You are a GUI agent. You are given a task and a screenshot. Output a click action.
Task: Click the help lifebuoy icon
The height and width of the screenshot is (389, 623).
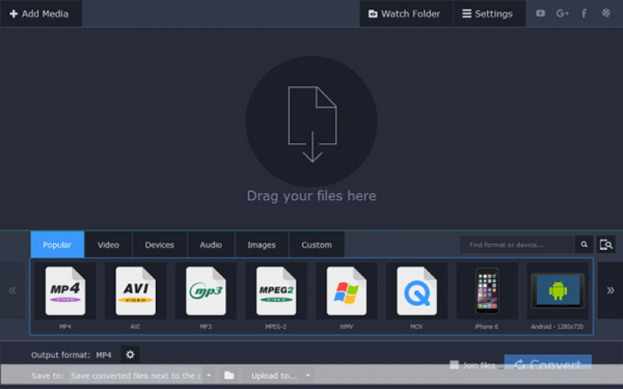pos(606,13)
